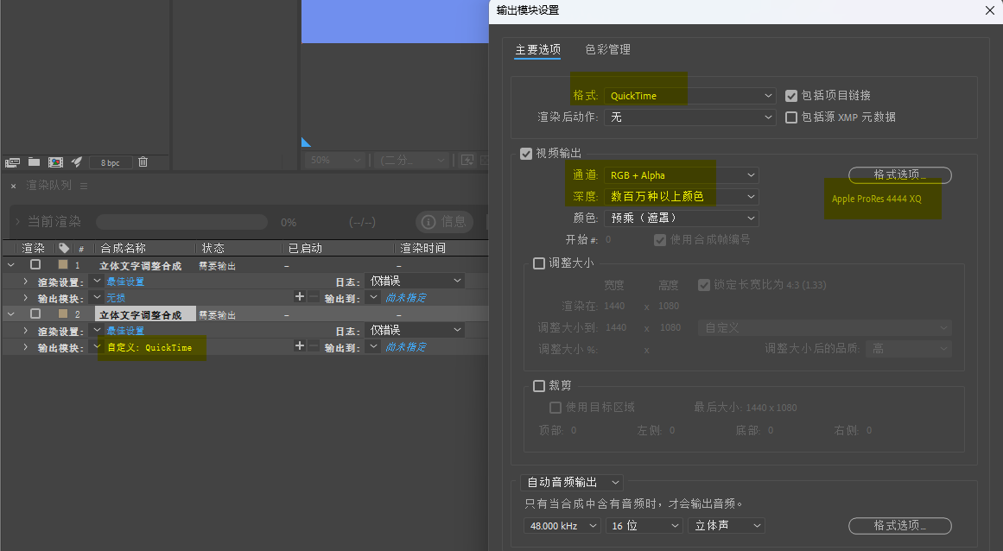The image size is (1003, 551).
Task: Toggle 使用合成帧编号 checkbox
Action: pyautogui.click(x=660, y=240)
